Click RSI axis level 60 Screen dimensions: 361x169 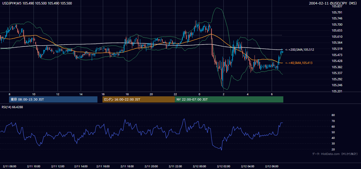[x=333, y=126]
